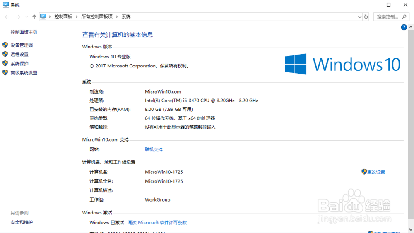Open the address bar history dropdown

(x=359, y=17)
